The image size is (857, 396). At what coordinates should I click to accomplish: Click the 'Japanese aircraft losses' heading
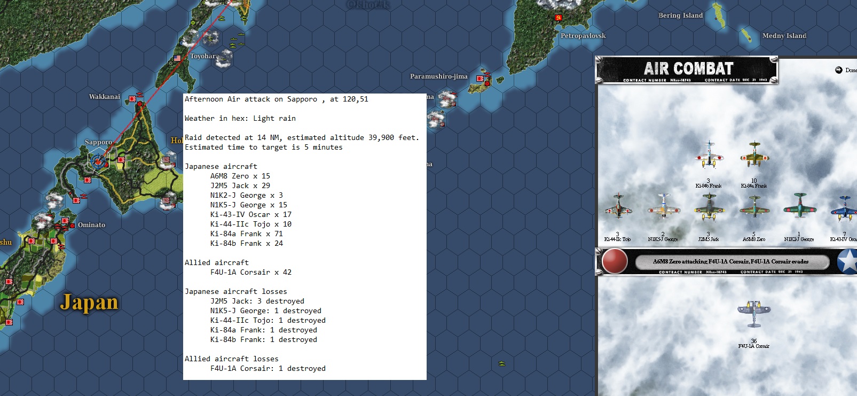click(x=236, y=291)
